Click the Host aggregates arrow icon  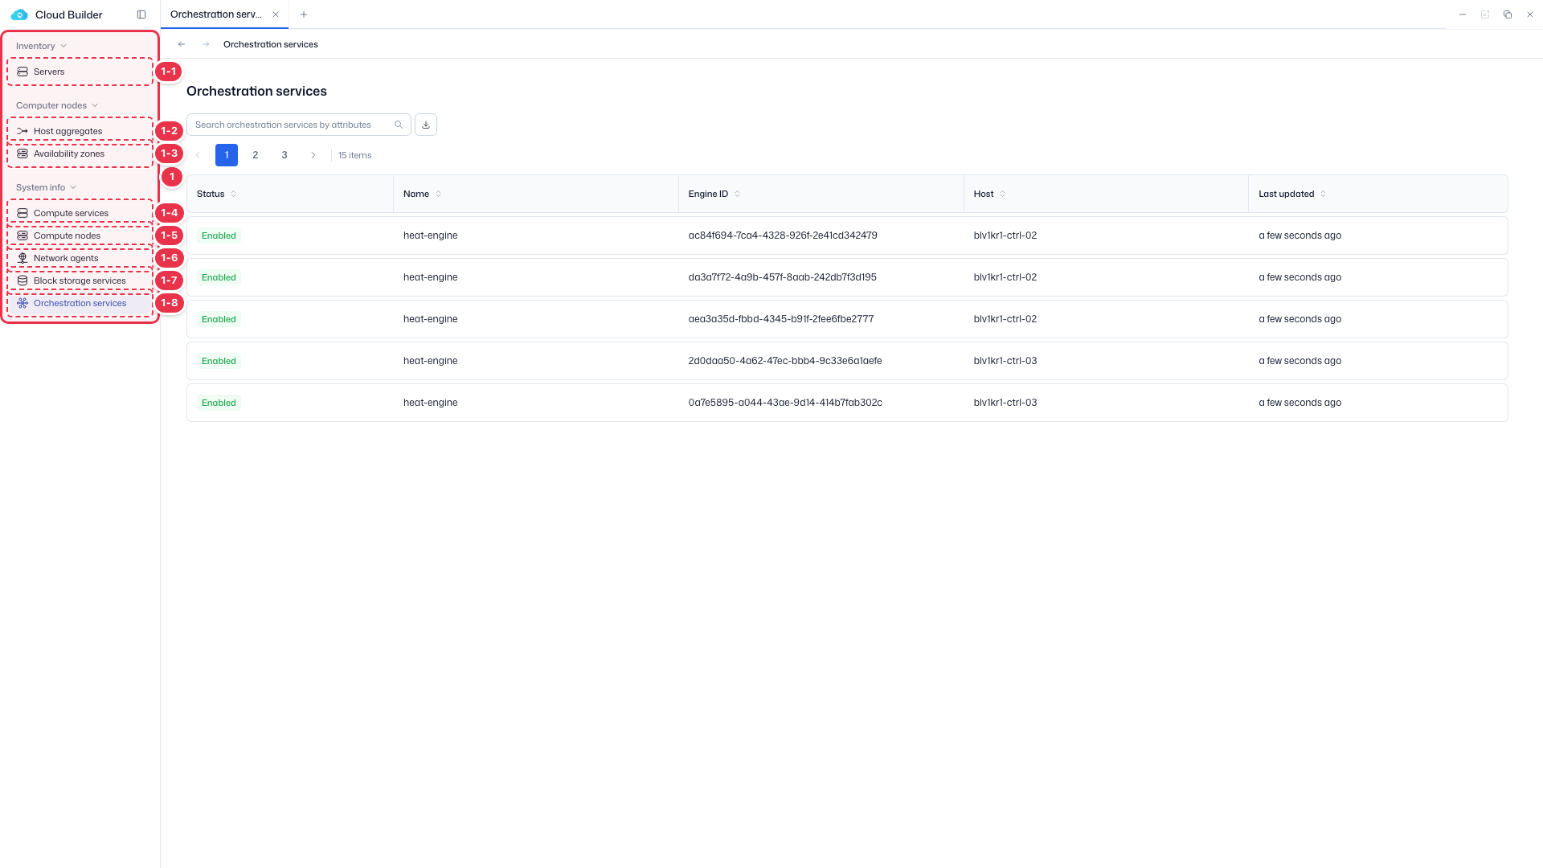point(23,131)
